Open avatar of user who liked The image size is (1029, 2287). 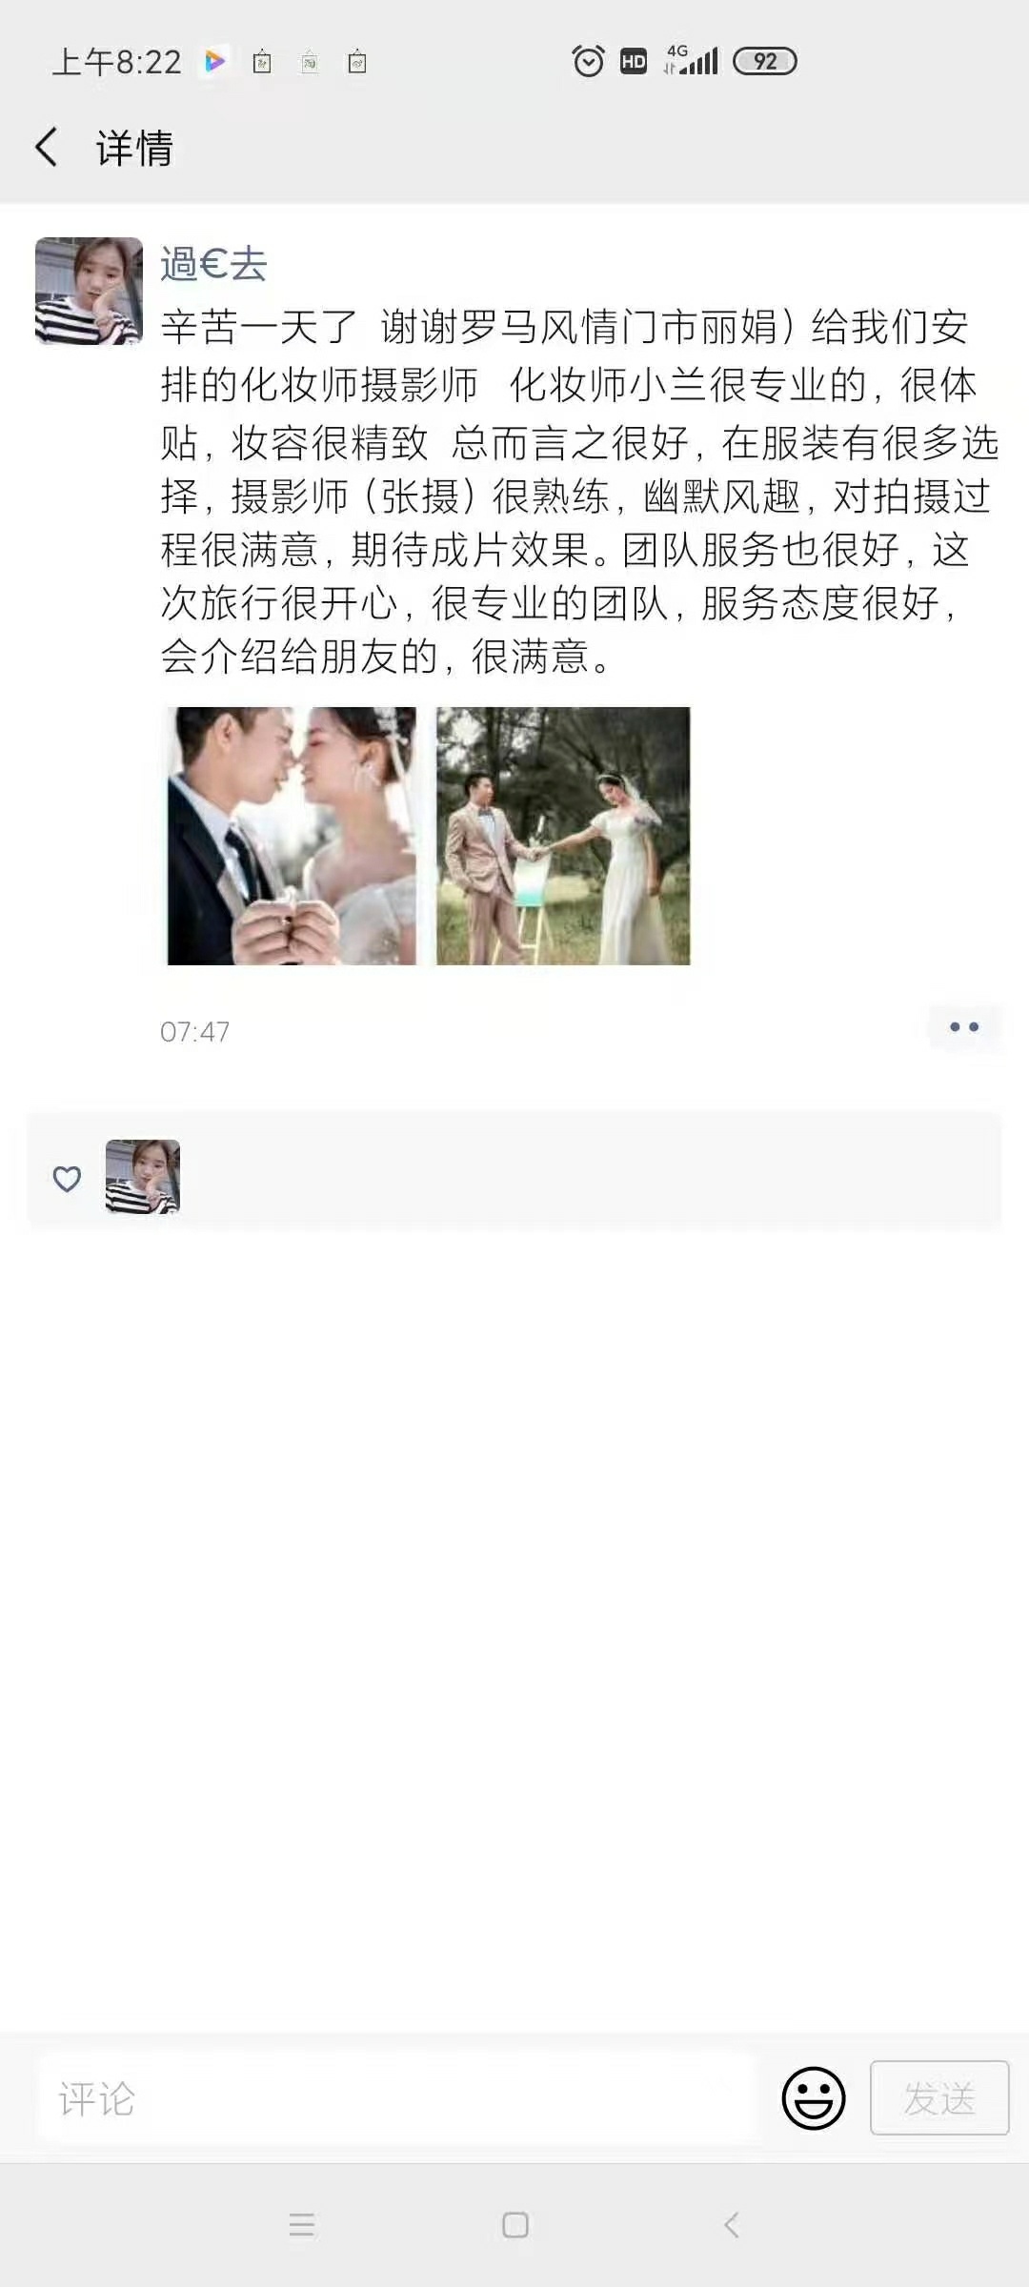pyautogui.click(x=143, y=1177)
